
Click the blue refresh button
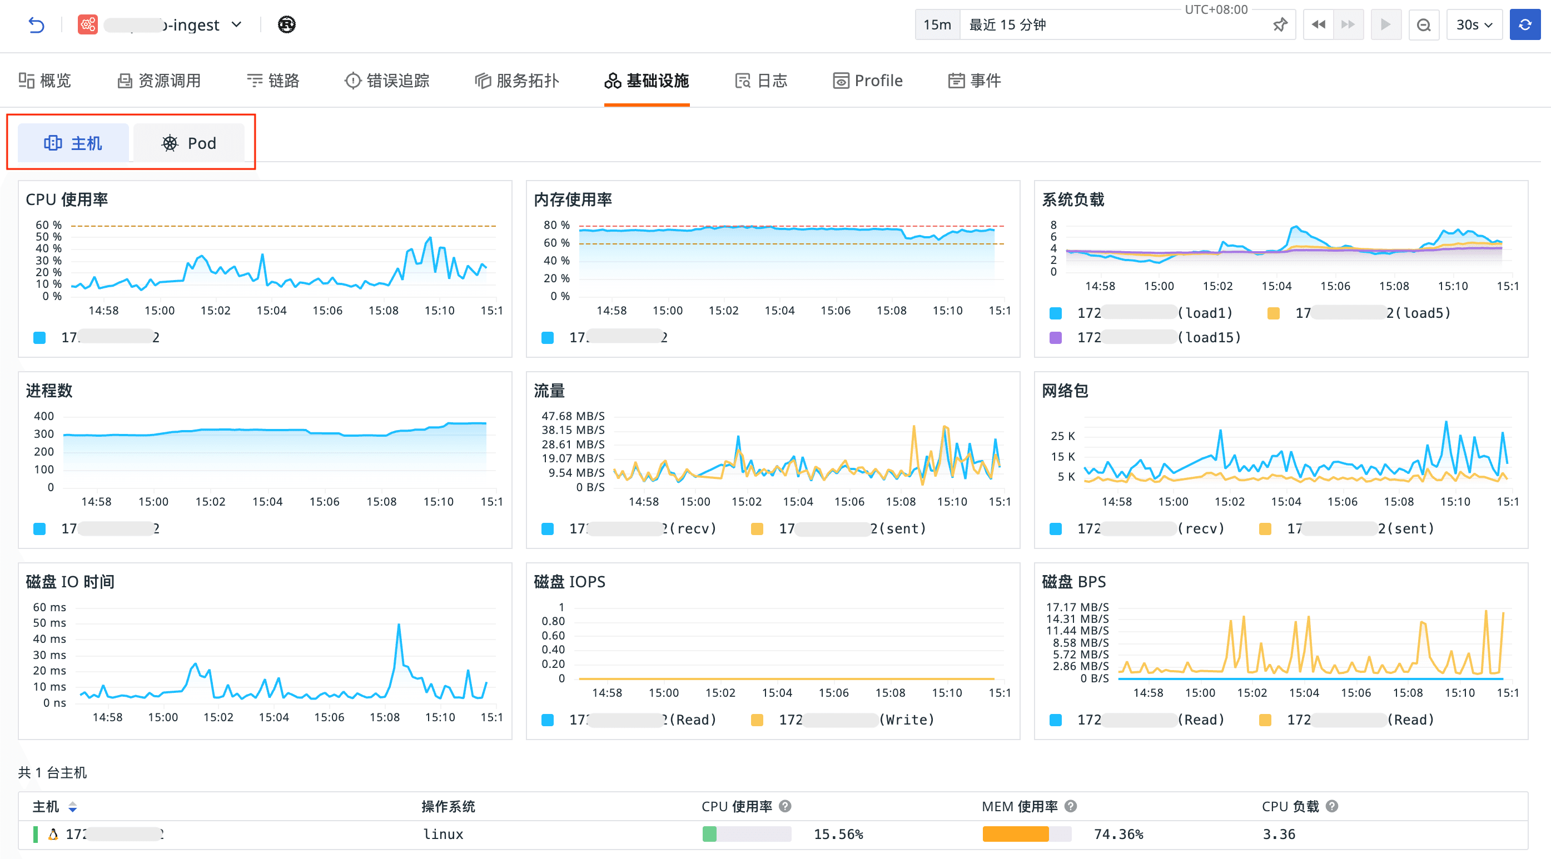click(x=1524, y=24)
